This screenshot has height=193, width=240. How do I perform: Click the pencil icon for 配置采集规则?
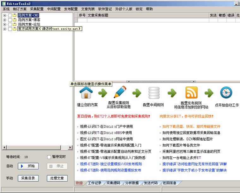click(120, 92)
